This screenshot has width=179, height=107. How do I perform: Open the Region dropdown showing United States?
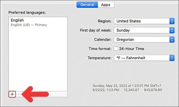(x=144, y=21)
